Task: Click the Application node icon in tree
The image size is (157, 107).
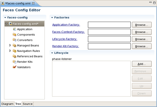Action: pyautogui.click(x=14, y=29)
